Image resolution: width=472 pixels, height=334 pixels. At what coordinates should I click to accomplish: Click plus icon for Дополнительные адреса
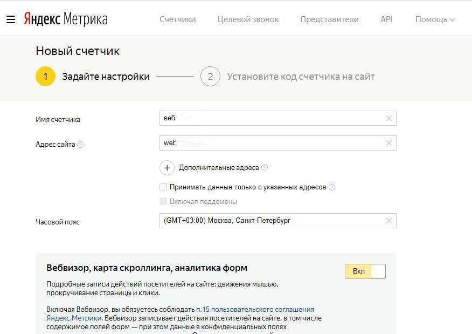(x=167, y=168)
